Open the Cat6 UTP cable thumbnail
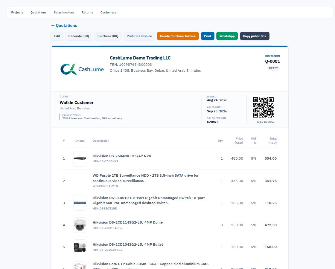 pyautogui.click(x=80, y=265)
